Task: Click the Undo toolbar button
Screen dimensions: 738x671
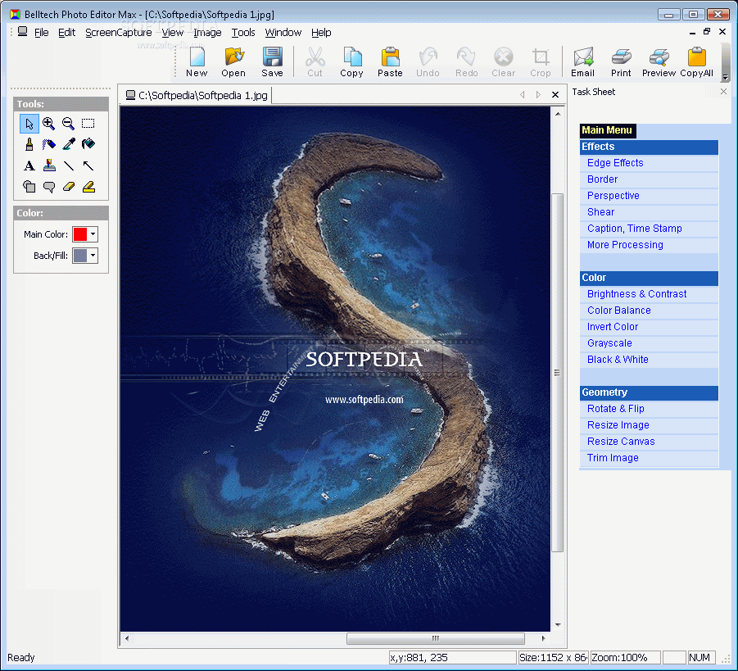Action: [x=428, y=61]
